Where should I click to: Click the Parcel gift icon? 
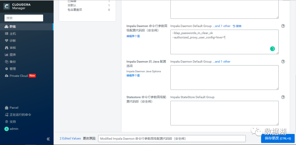coord(6,108)
